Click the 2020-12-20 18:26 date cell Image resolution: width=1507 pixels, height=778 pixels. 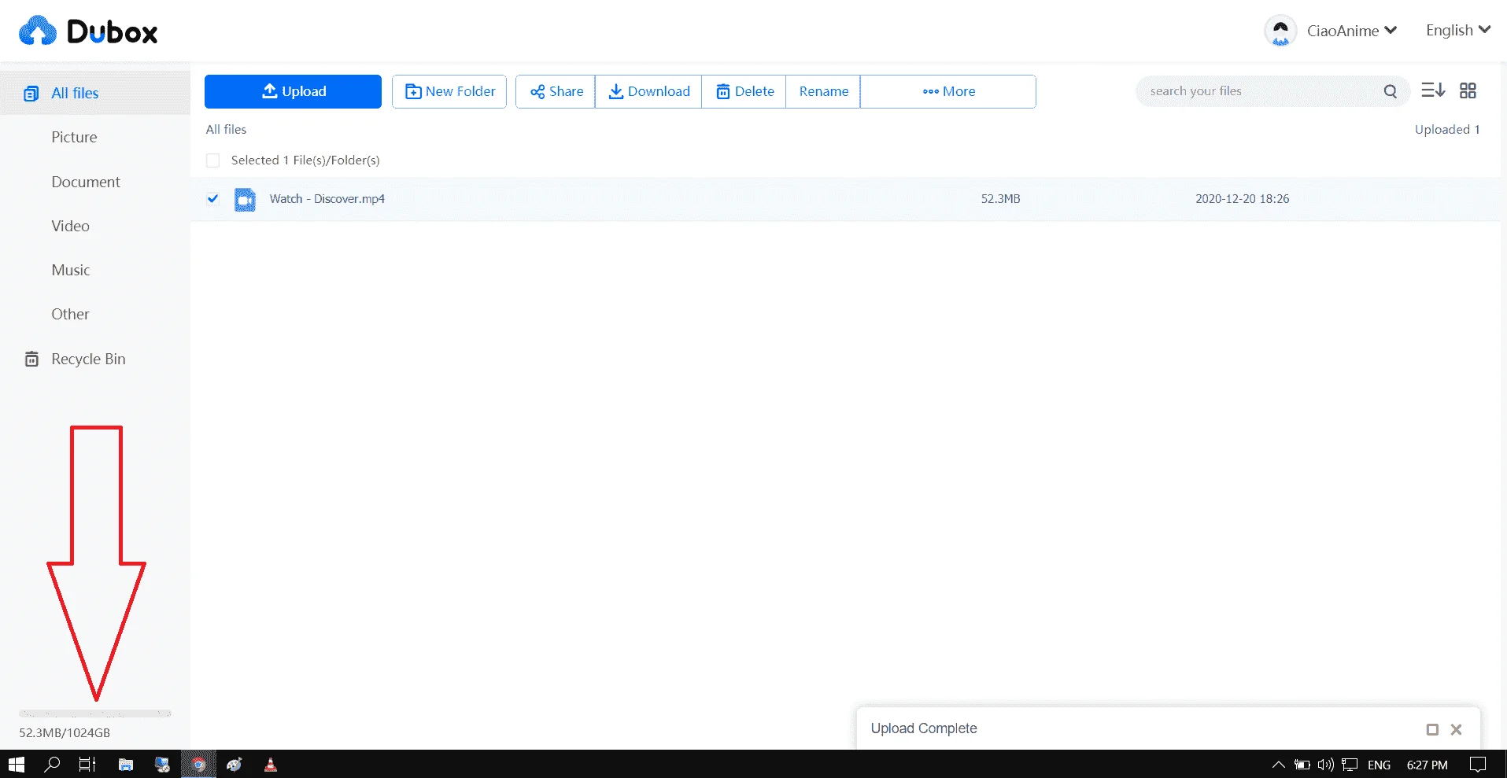click(1242, 199)
